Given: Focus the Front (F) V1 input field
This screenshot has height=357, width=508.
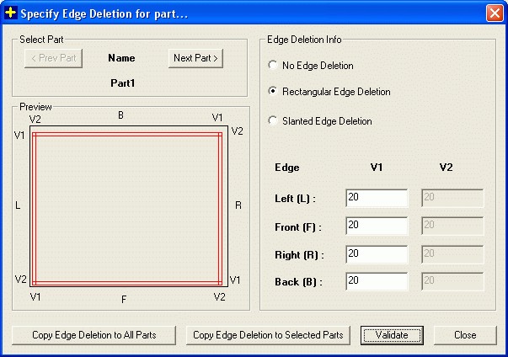Looking at the screenshot, I should tap(377, 226).
